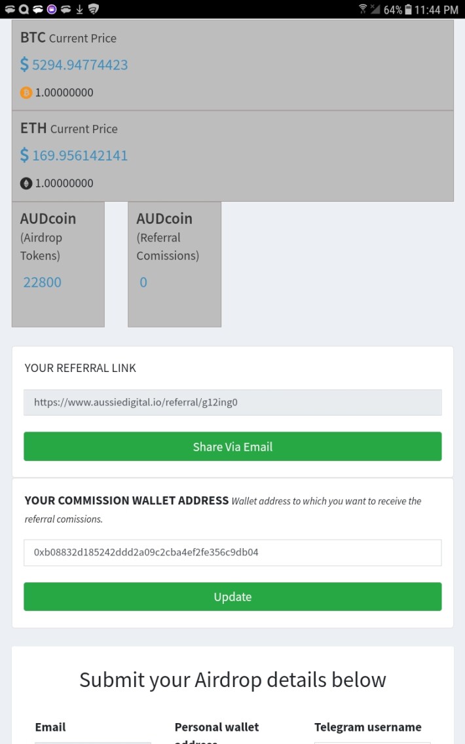Tap the BTC price value 5294.94774423

click(80, 65)
